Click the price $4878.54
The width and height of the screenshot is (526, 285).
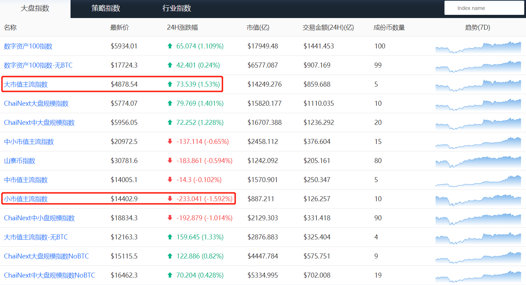(124, 85)
